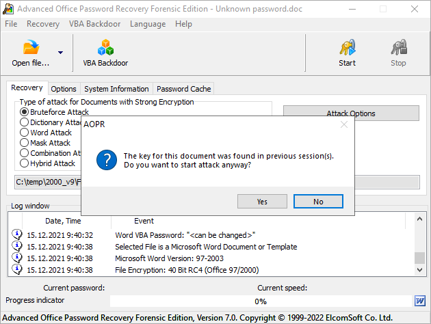This screenshot has height=324, width=431.
Task: Select the Bruteforce Attack radio button
Action: pyautogui.click(x=25, y=112)
